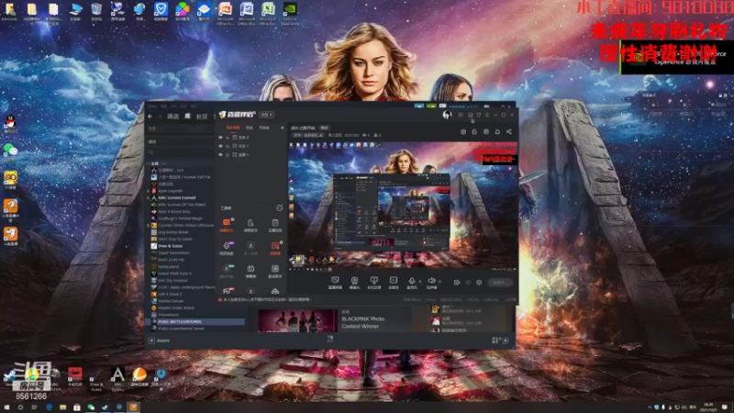
Task: Open the person-shaped second toolbox tool
Action: (250, 225)
